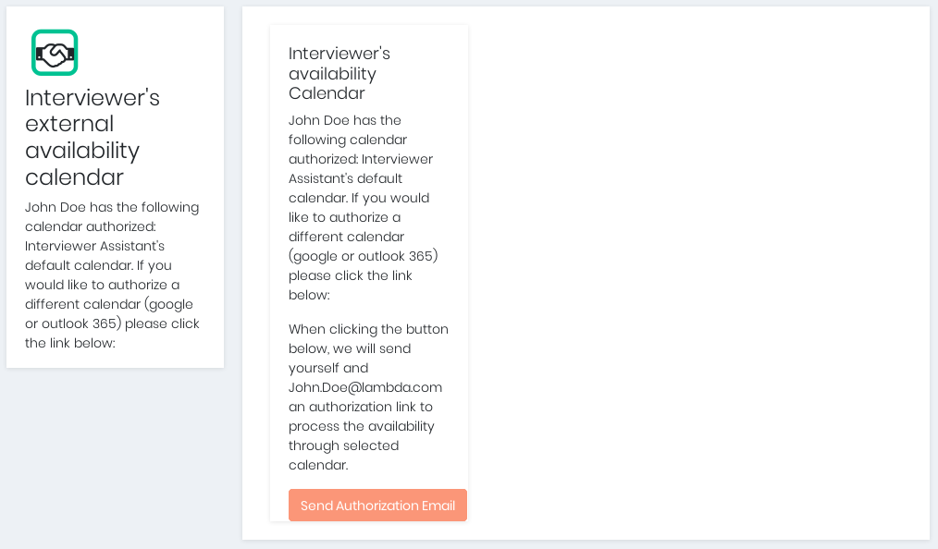Select the John.Doe@lambda.com email address text

coord(364,387)
